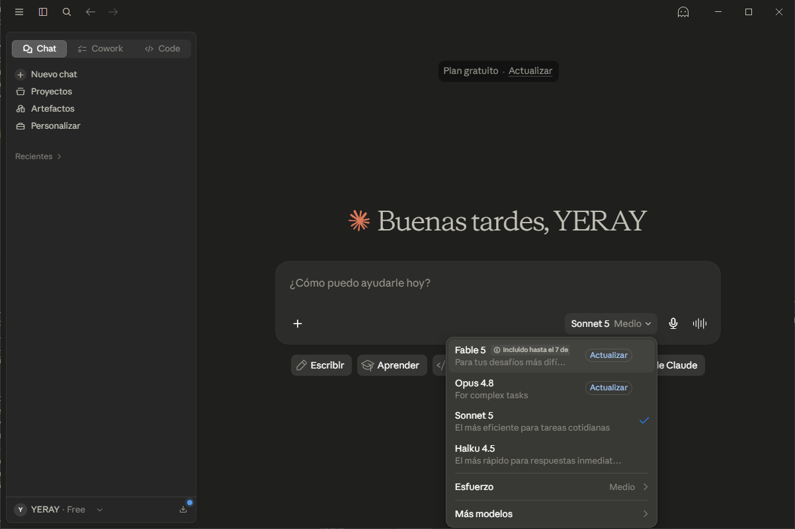
Task: Click the search magnifier icon
Action: [x=67, y=12]
